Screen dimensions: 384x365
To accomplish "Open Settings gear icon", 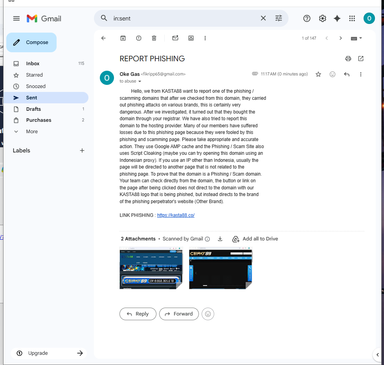I will [323, 18].
